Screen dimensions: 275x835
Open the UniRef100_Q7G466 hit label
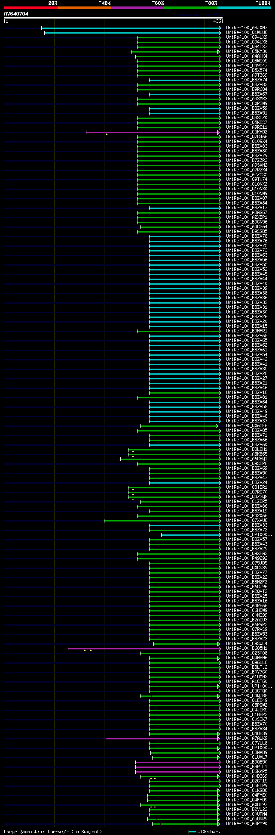point(247,137)
